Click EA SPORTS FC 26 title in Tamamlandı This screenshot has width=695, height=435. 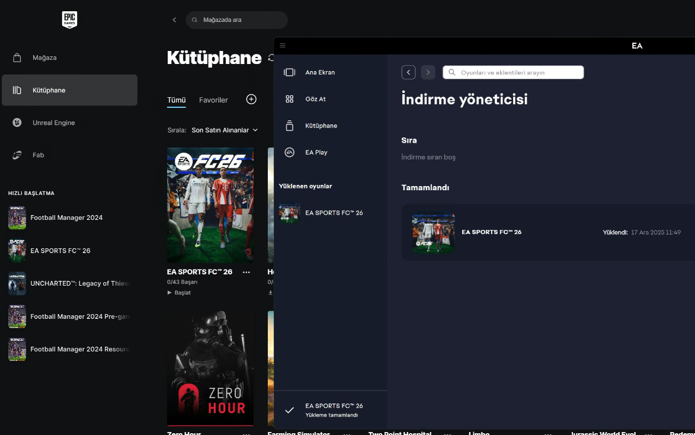click(x=492, y=232)
